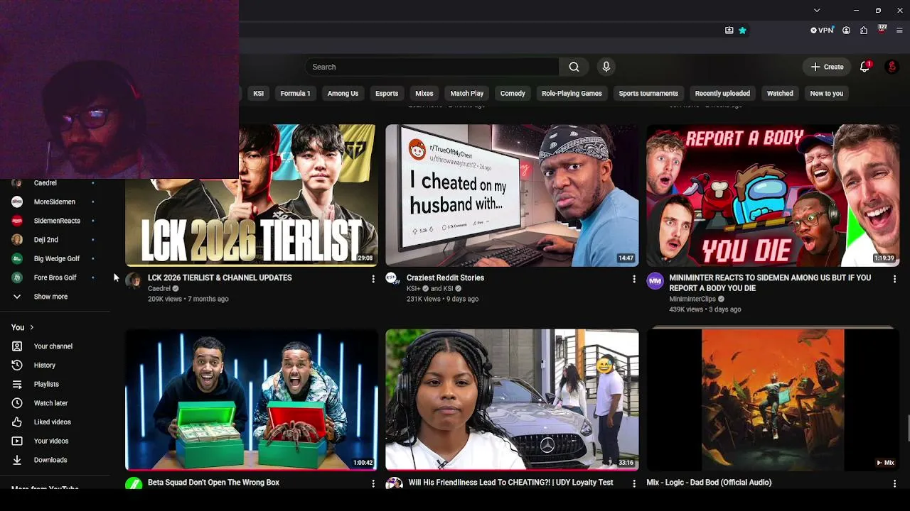Click the teal bookmark star icon
This screenshot has width=910, height=511.
click(x=742, y=31)
